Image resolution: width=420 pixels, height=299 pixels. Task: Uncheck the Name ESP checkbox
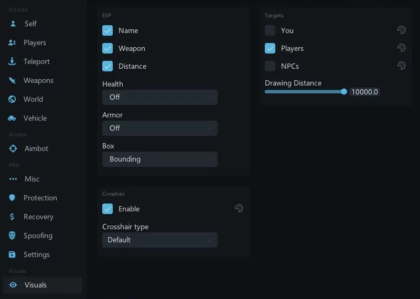click(x=107, y=30)
